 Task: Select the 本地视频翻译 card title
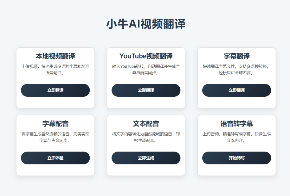coord(55,56)
